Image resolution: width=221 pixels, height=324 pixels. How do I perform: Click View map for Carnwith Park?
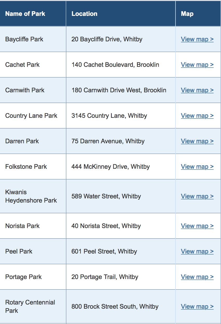point(197,90)
